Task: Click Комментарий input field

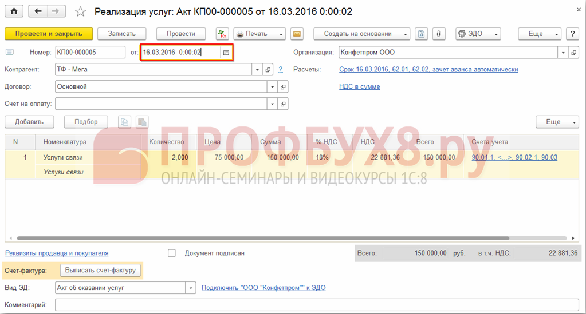Action: pos(317,305)
